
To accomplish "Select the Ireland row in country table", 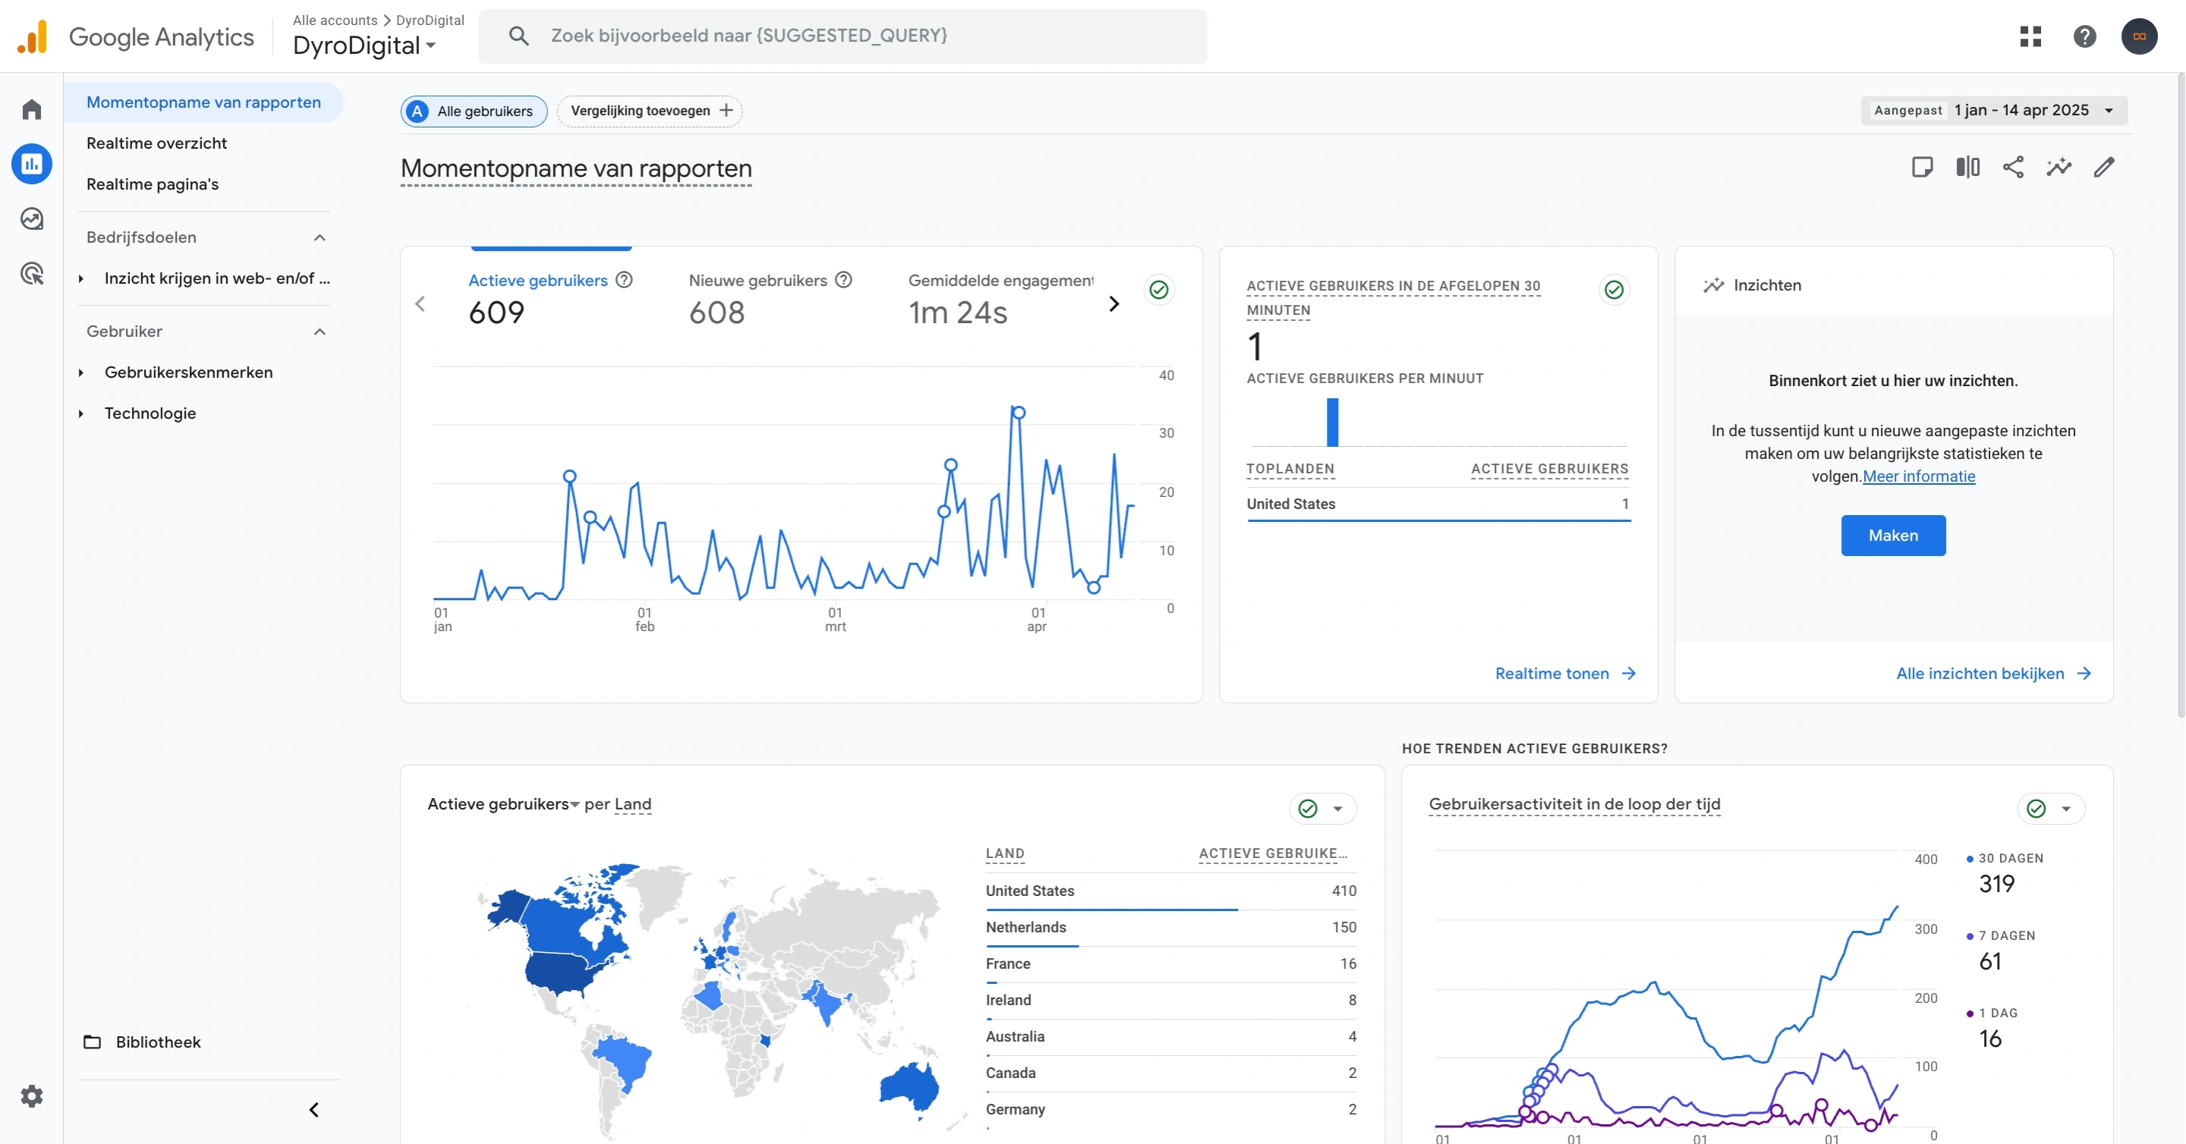I will (1170, 1001).
